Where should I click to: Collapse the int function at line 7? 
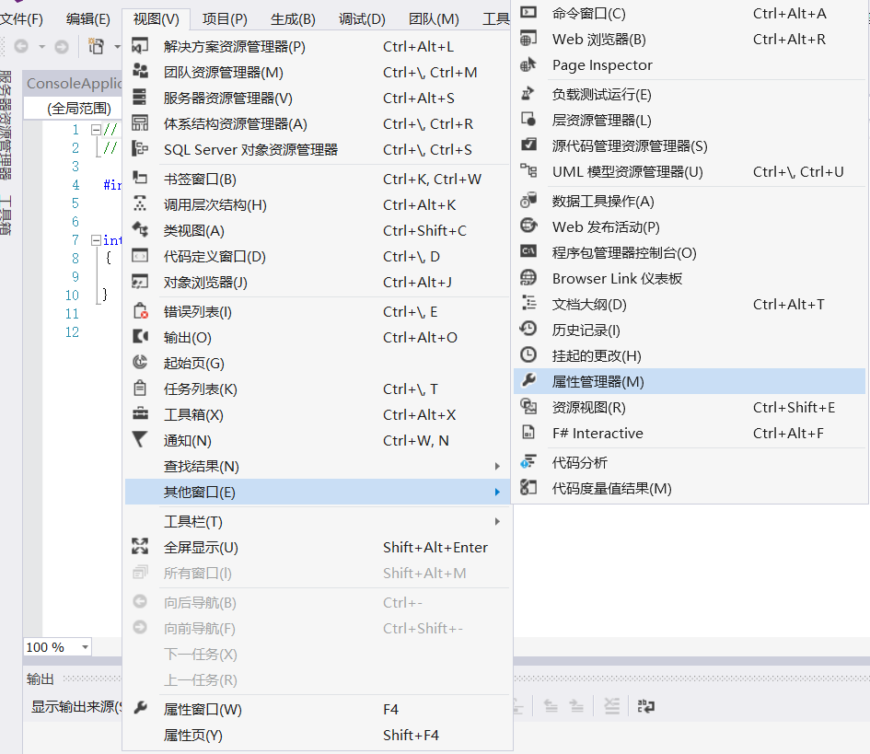96,240
